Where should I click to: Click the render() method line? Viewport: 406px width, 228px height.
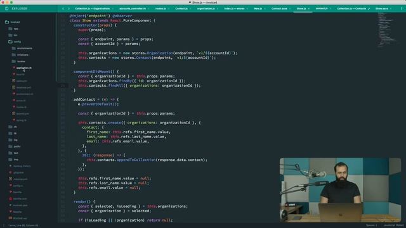pyautogui.click(x=84, y=201)
